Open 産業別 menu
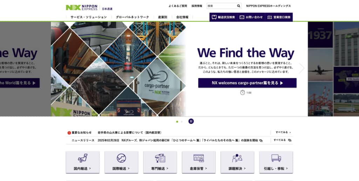Image resolution: width=359 pixels, height=181 pixels. point(163,17)
